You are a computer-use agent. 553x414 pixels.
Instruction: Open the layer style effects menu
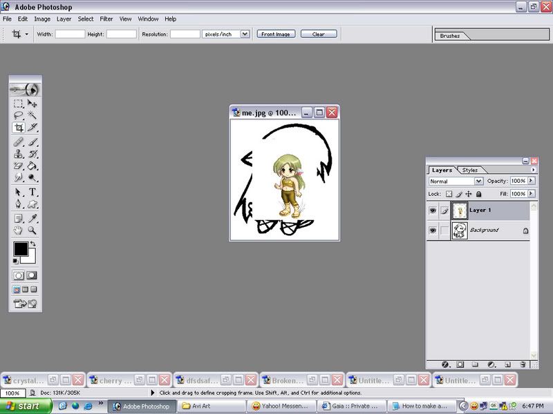(x=445, y=364)
